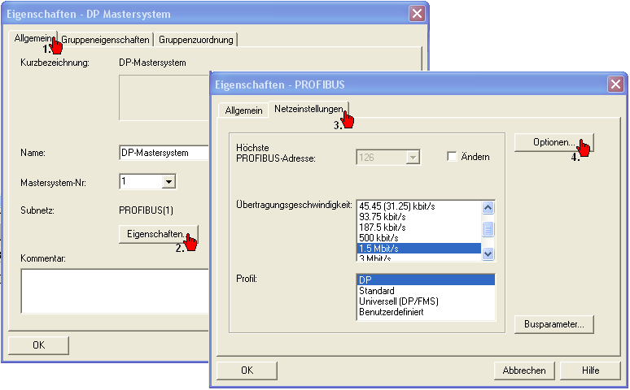Screen dimensions: 630x390
Task: Select 45.45 (31.25) kbit/s transmission rate
Action: (x=419, y=206)
